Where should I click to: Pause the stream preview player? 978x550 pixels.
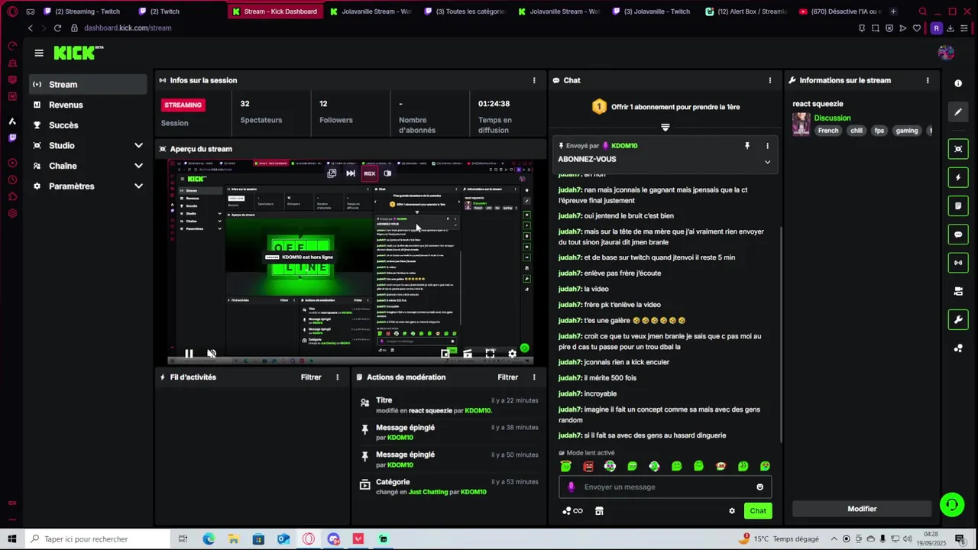(x=189, y=354)
